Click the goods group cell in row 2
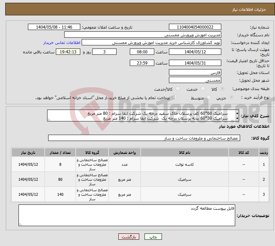The width and height of the screenshot is (275, 246). (x=92, y=179)
